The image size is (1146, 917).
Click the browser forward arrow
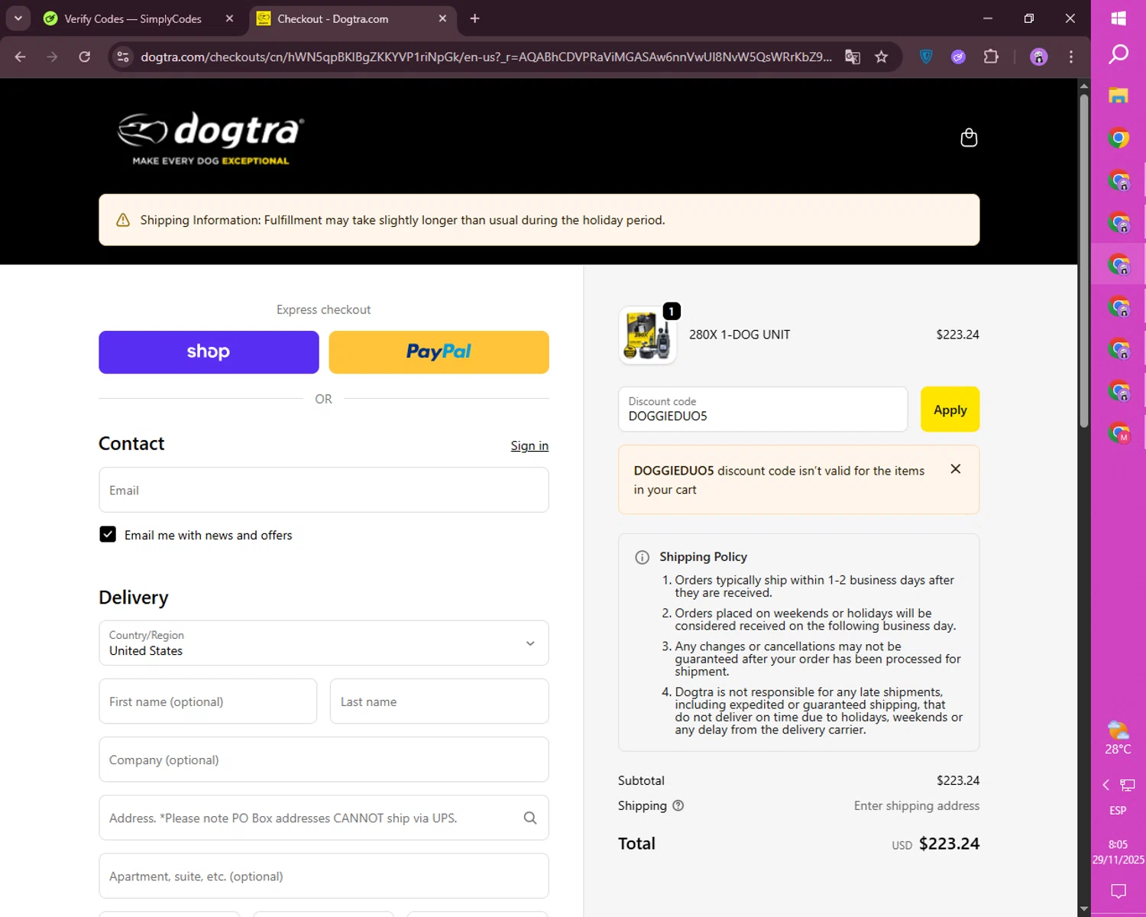point(52,57)
